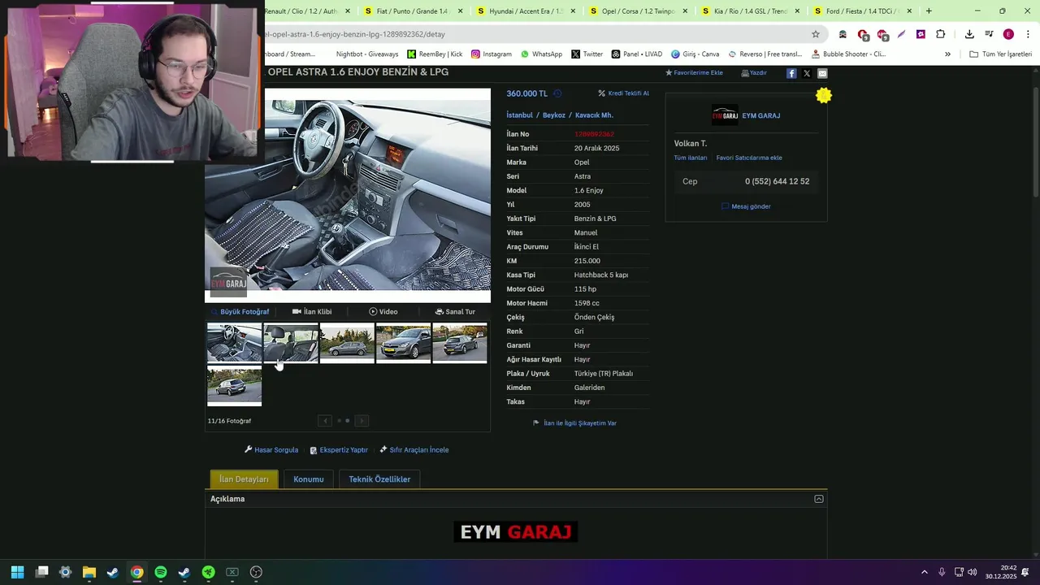1040x585 pixels.
Task: Open the WhatsApp bookmark
Action: [x=541, y=54]
